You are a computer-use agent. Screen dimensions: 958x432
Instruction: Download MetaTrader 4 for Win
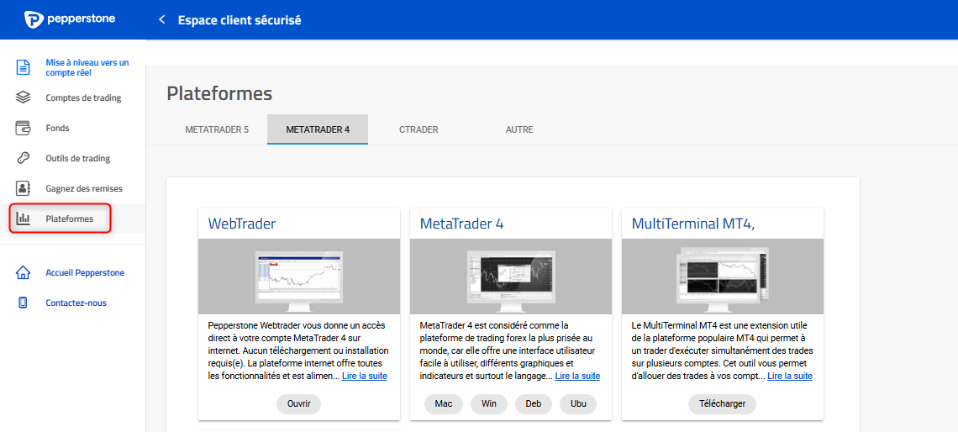[x=489, y=404]
